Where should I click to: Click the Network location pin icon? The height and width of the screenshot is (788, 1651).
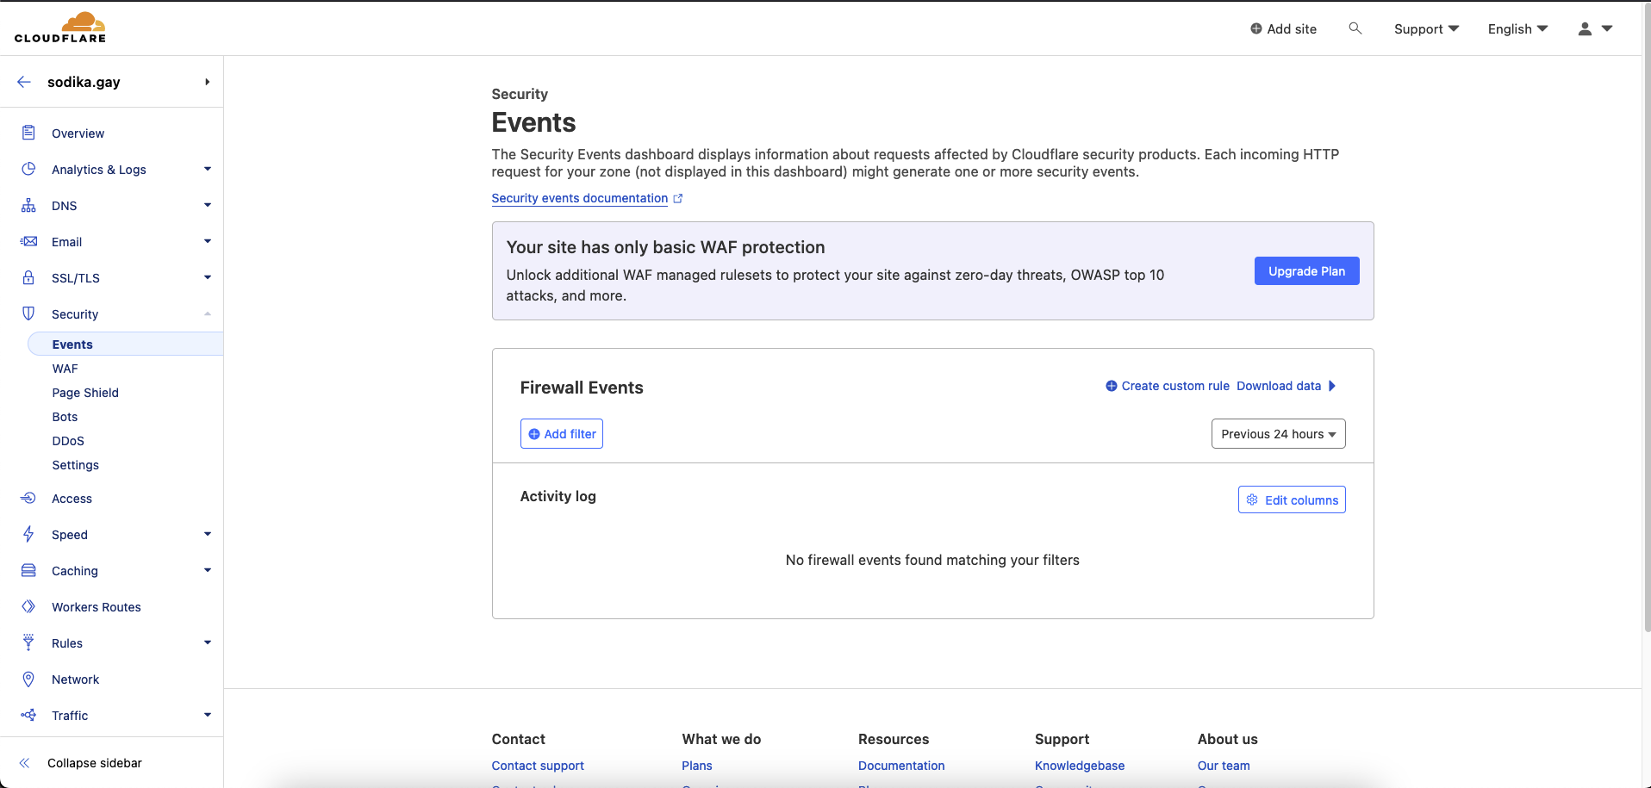[x=28, y=679]
